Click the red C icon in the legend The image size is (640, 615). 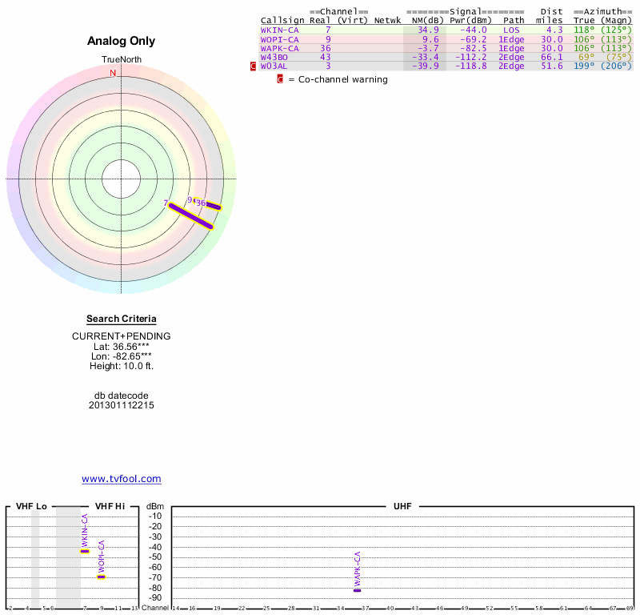tap(280, 79)
